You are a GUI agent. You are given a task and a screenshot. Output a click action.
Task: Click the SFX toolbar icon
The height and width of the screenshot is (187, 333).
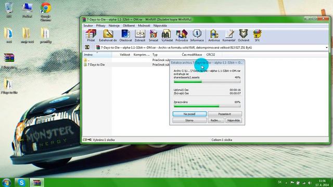point(257,35)
